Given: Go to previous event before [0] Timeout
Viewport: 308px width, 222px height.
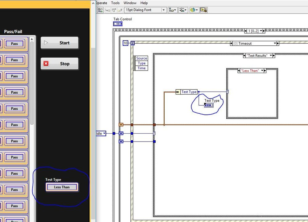Looking at the screenshot, I should [232, 43].
